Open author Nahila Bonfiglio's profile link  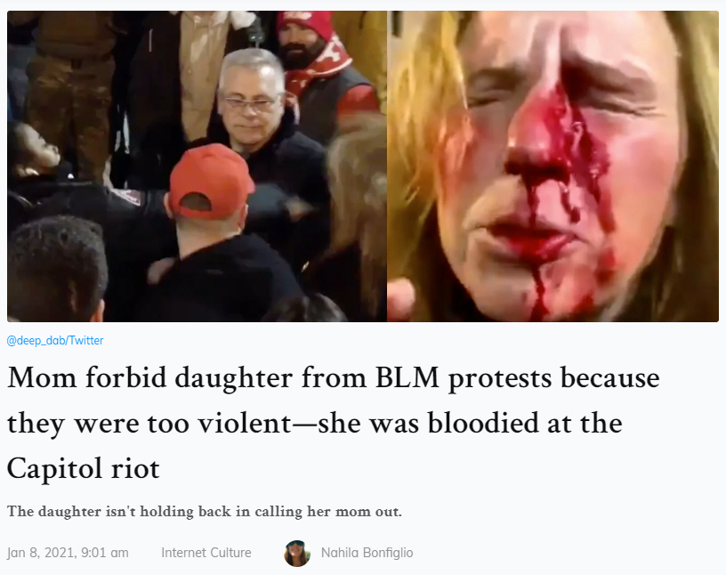367,553
